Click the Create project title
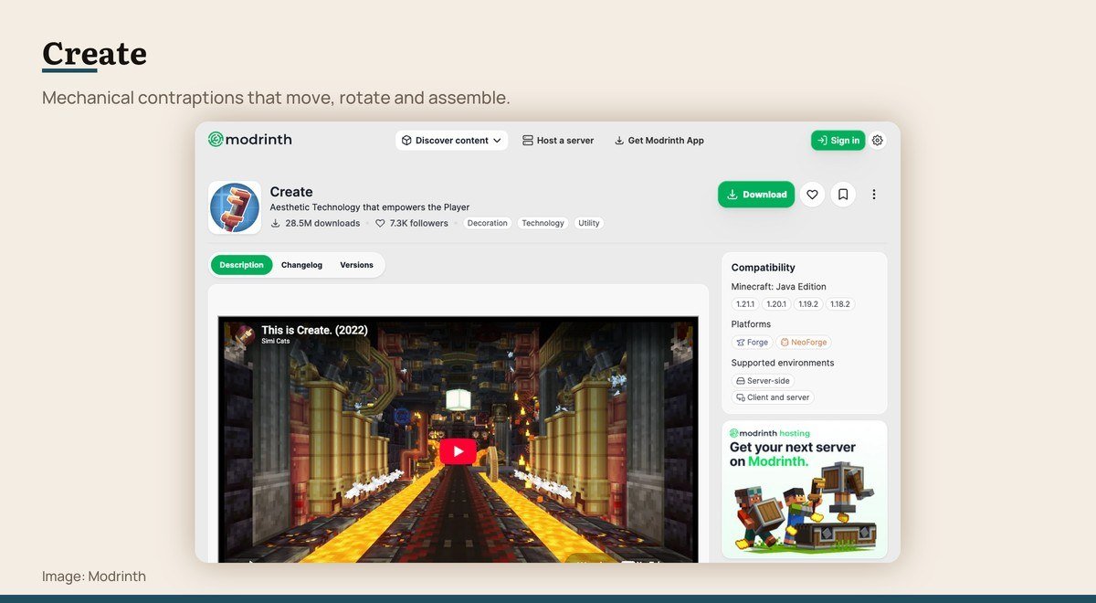 click(x=291, y=192)
